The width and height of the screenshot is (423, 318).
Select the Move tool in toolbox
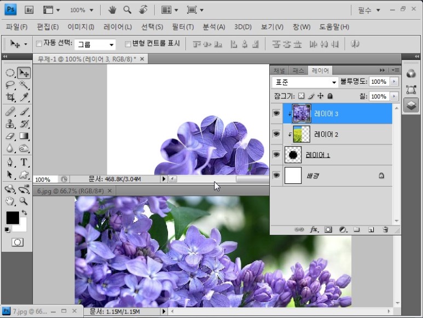pos(24,73)
